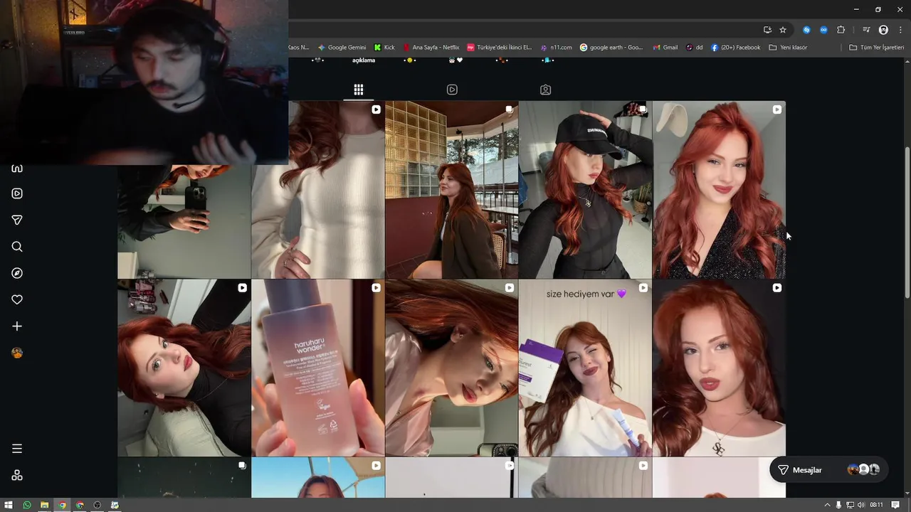Viewport: 911px width, 512px height.
Task: Open Reels from the left sidebar
Action: point(17,193)
